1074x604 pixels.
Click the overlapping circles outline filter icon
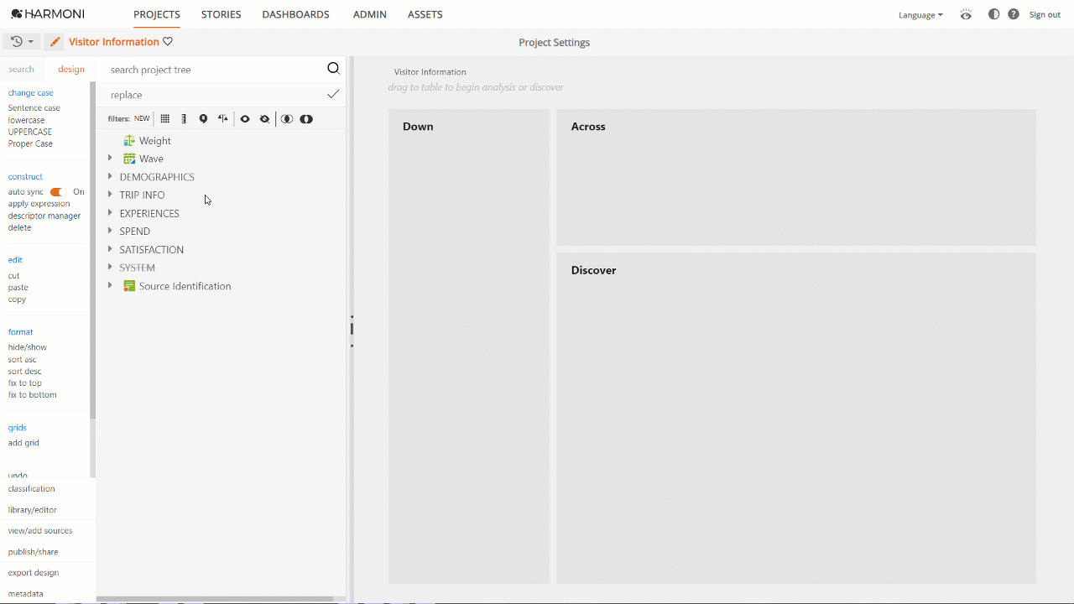click(287, 119)
